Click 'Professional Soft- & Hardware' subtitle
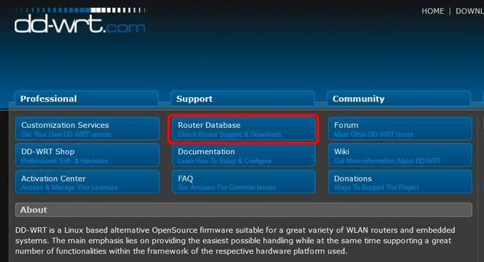Image resolution: width=484 pixels, height=262 pixels. (x=64, y=161)
